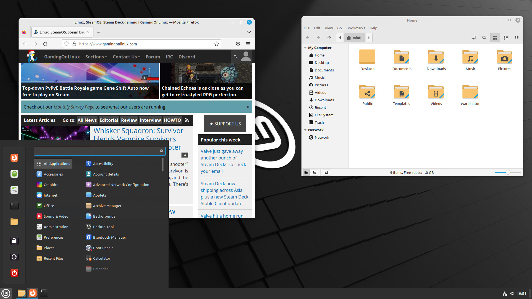Image resolution: width=532 pixels, height=299 pixels.
Task: Open the Contact Us dropdown menu
Action: 126,56
